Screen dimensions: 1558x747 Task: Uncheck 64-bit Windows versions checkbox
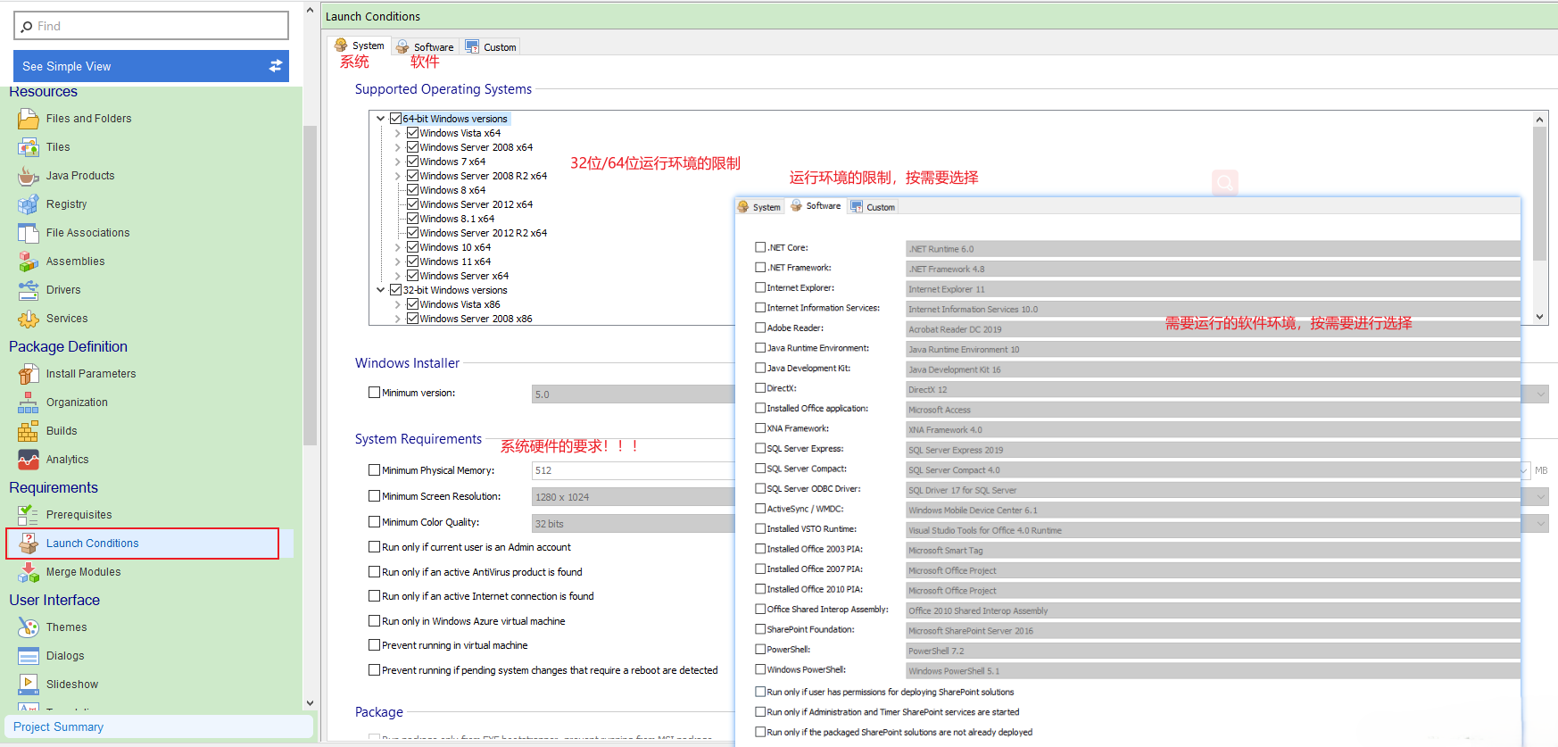pos(395,119)
